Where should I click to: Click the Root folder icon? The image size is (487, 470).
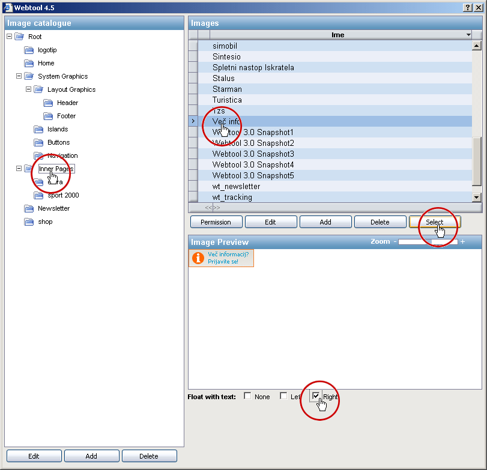(x=19, y=37)
